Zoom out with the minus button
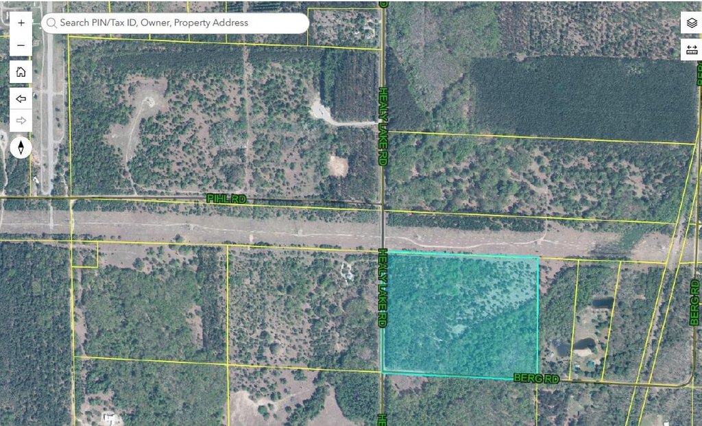 [21, 45]
